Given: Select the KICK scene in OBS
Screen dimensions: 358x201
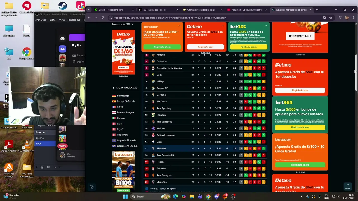Looking at the screenshot, I should pos(45,143).
